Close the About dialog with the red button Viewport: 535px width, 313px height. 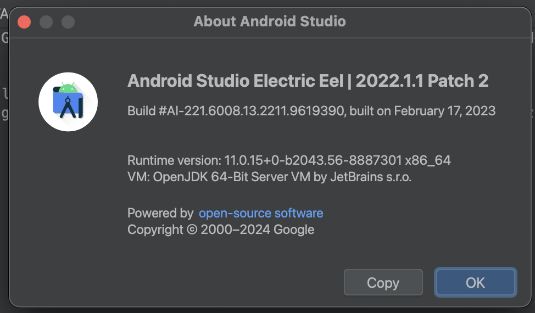click(x=24, y=22)
